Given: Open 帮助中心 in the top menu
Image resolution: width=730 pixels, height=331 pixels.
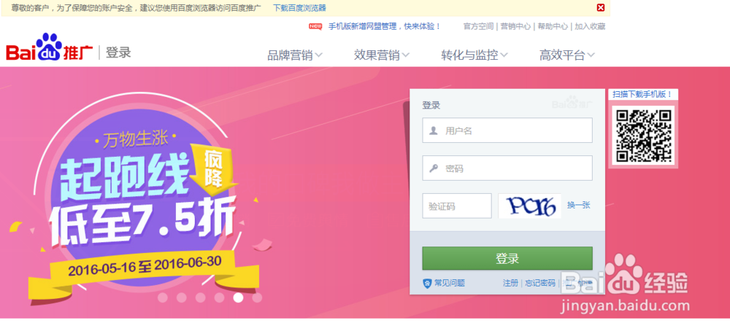Looking at the screenshot, I should point(553,26).
